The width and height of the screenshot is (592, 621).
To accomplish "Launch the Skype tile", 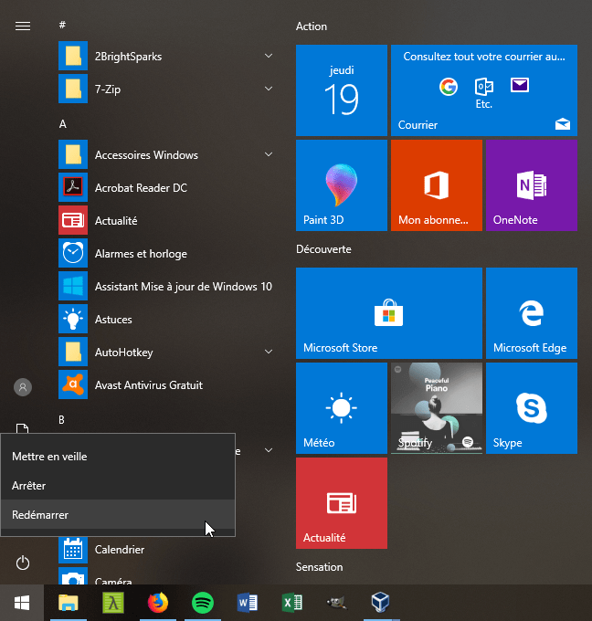I will click(x=532, y=408).
